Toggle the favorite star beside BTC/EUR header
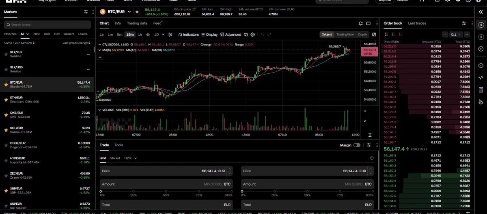487x214 pixels. 137,12
